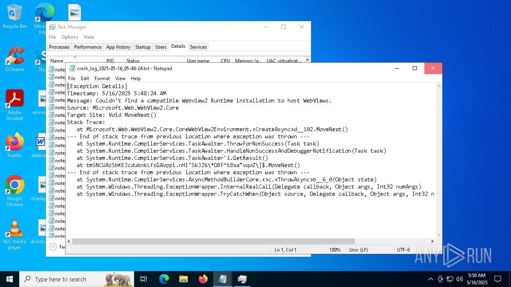Click the 'Timestamp: 5/16/2025 5:48:24 AM' line
This screenshot has width=511, height=287.
pos(117,93)
